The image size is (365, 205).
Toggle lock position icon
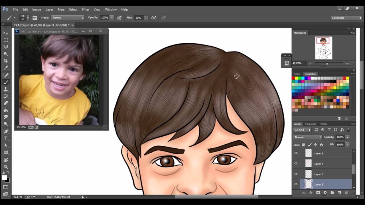click(315, 145)
